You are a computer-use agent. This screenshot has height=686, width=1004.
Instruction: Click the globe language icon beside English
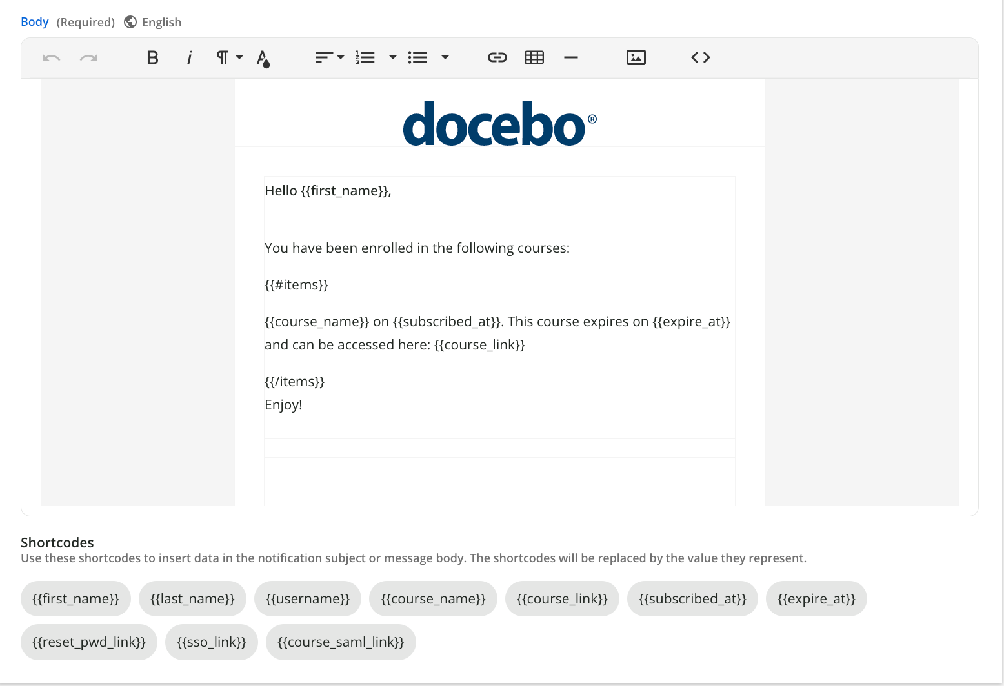130,22
